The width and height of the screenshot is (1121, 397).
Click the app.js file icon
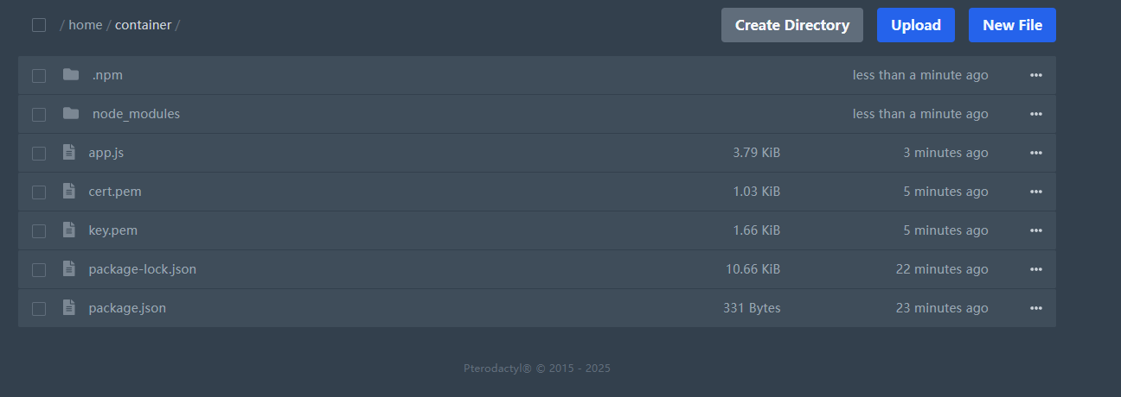pos(69,153)
